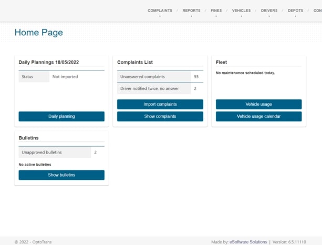
Task: Click unanswered complaints count 55
Action: click(x=196, y=77)
